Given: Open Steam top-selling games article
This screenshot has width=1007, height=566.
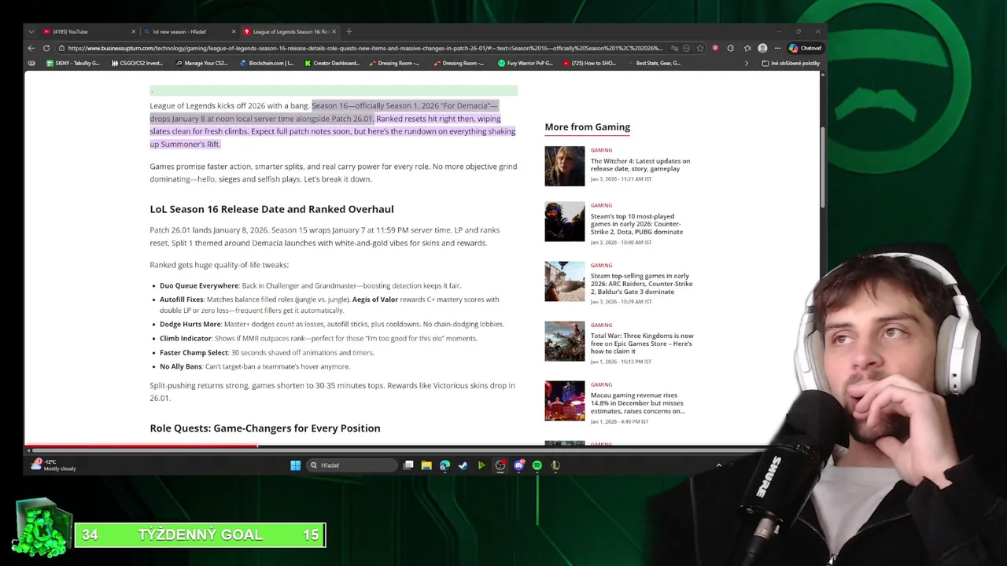Looking at the screenshot, I should [x=641, y=284].
